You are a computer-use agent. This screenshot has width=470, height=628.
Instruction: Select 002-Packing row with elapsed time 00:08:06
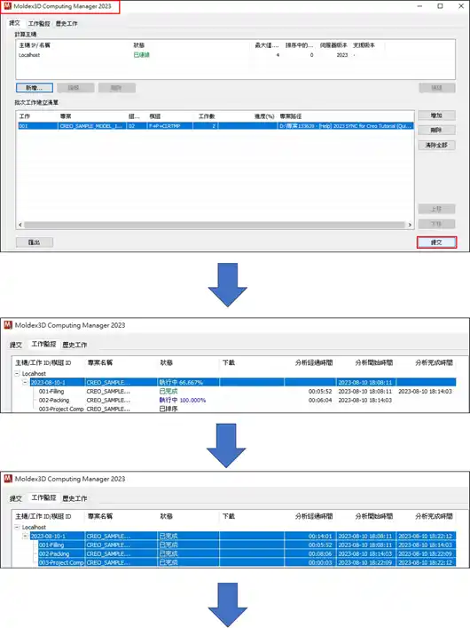(247, 553)
